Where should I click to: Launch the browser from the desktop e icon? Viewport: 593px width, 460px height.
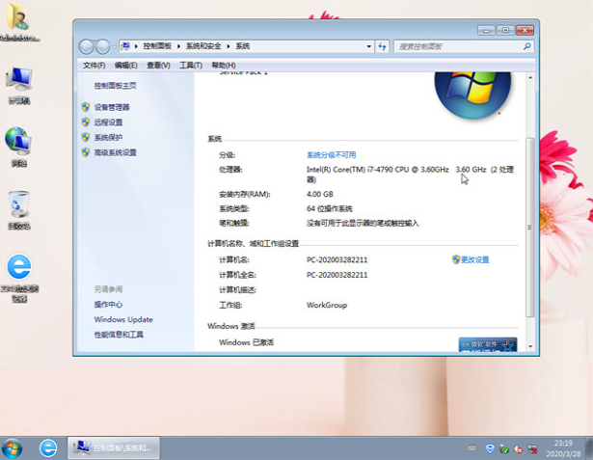(x=19, y=278)
